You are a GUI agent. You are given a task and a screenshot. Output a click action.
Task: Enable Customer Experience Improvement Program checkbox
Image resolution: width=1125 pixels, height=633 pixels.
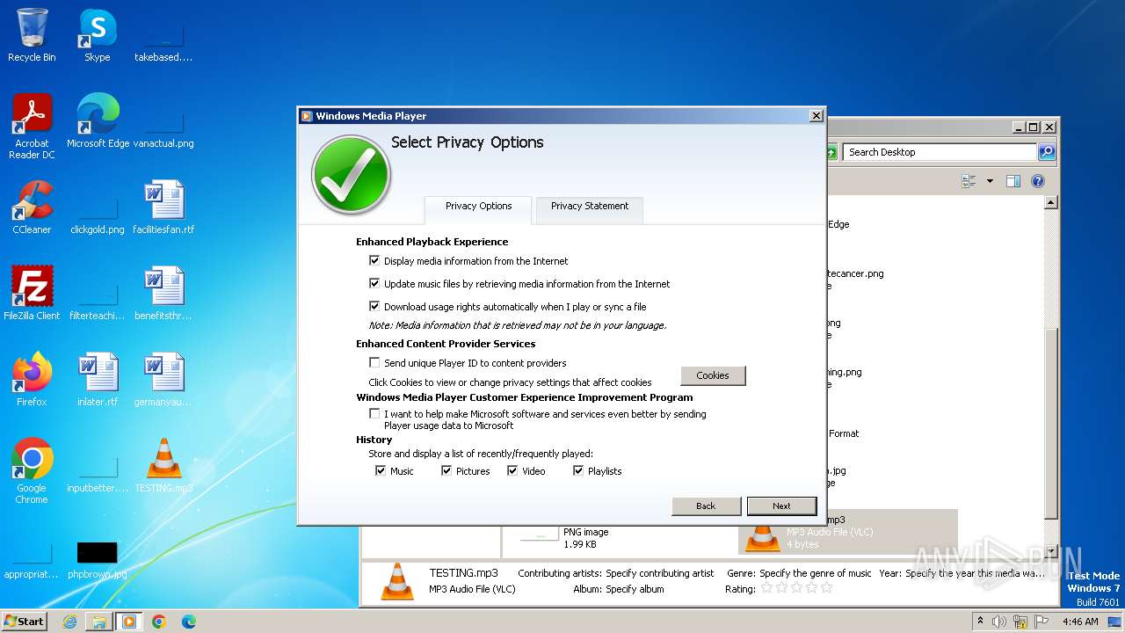[374, 413]
